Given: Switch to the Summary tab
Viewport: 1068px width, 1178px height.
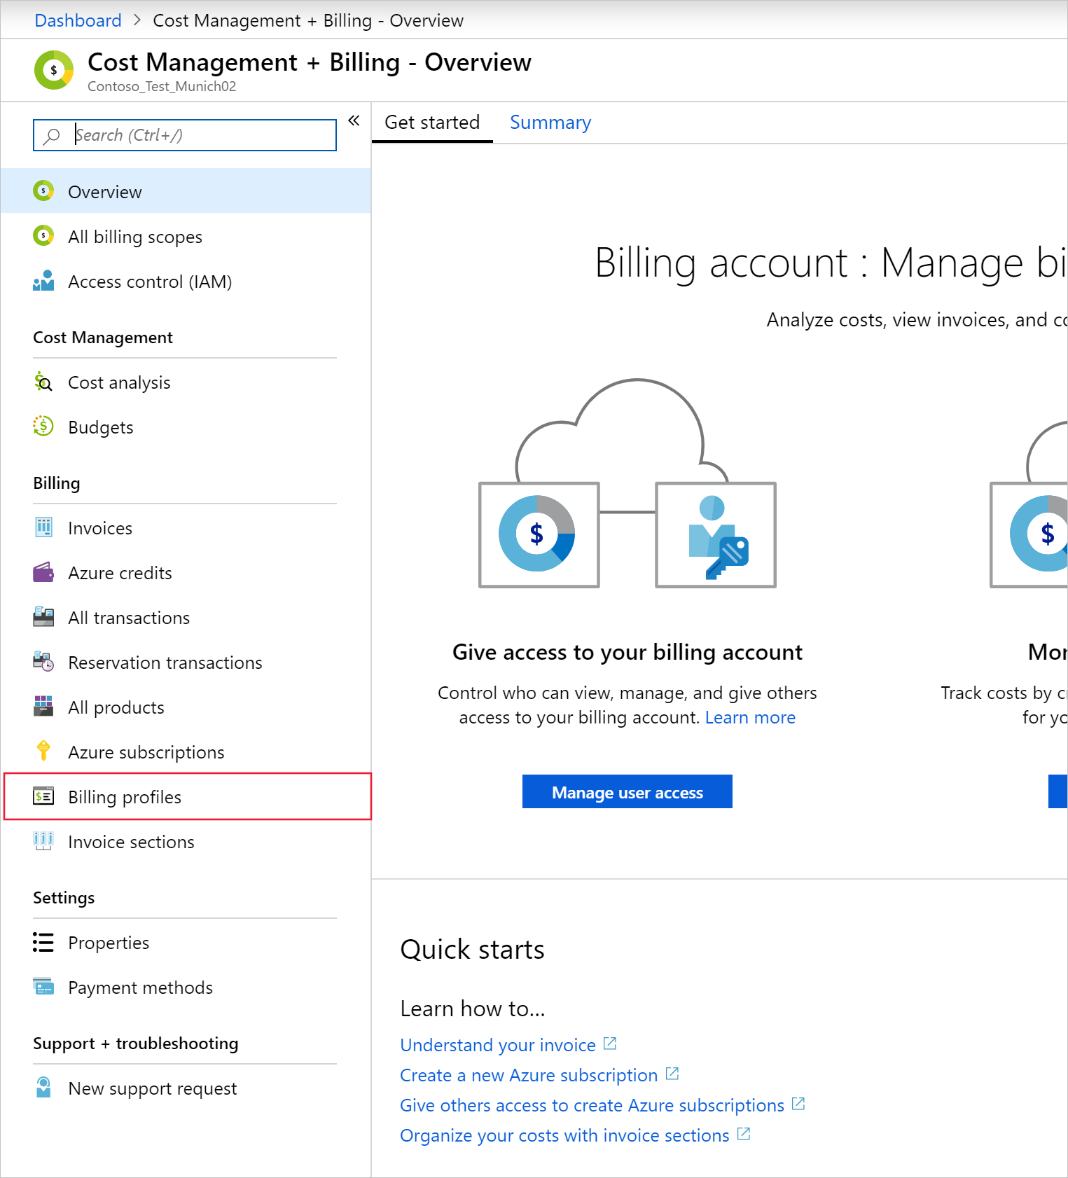Looking at the screenshot, I should [x=550, y=123].
